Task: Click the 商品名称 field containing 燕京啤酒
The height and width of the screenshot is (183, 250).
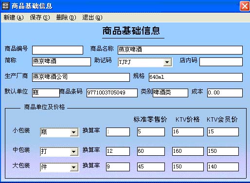Action: point(180,50)
